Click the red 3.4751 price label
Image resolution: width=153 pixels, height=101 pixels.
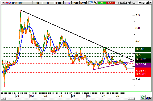coord(141,71)
